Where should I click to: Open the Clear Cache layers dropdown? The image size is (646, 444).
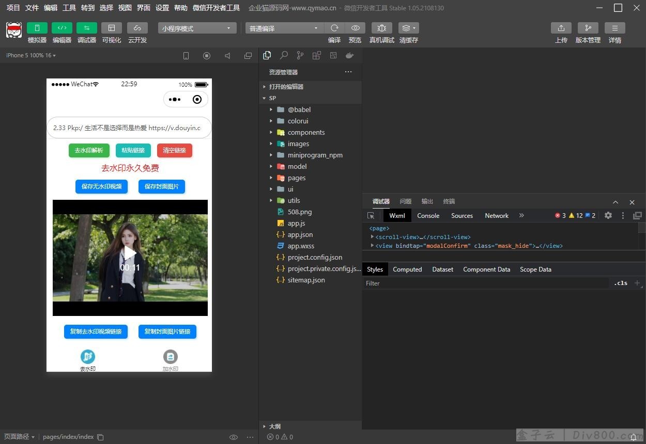(x=409, y=28)
